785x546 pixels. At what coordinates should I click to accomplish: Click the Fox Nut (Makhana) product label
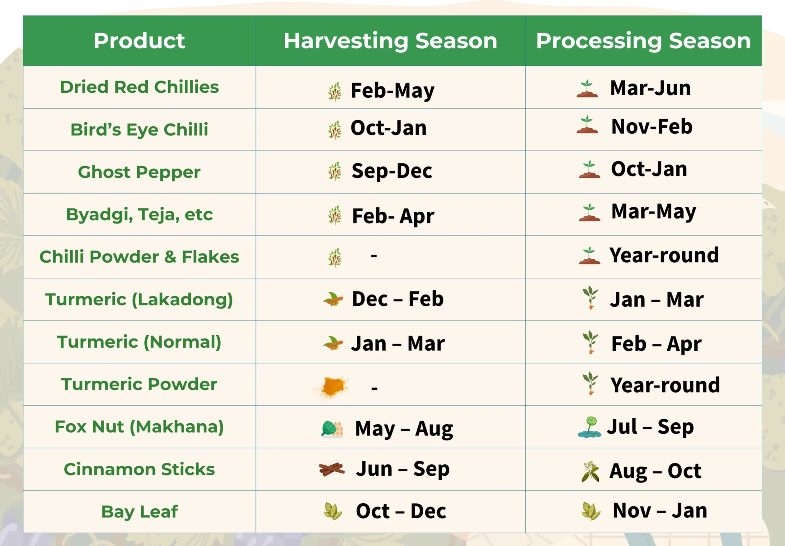[x=139, y=427]
